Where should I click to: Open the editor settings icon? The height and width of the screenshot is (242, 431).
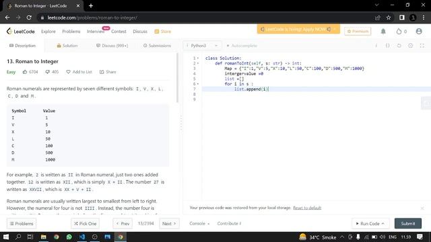point(410,46)
